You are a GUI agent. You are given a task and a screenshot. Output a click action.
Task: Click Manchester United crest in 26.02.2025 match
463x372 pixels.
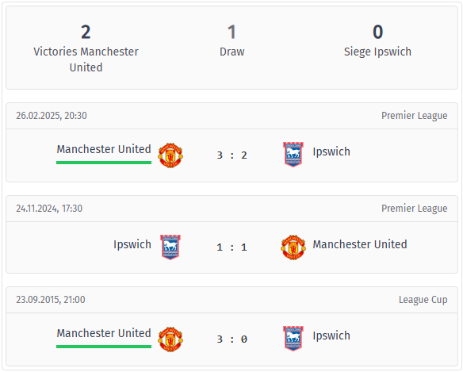[170, 155]
